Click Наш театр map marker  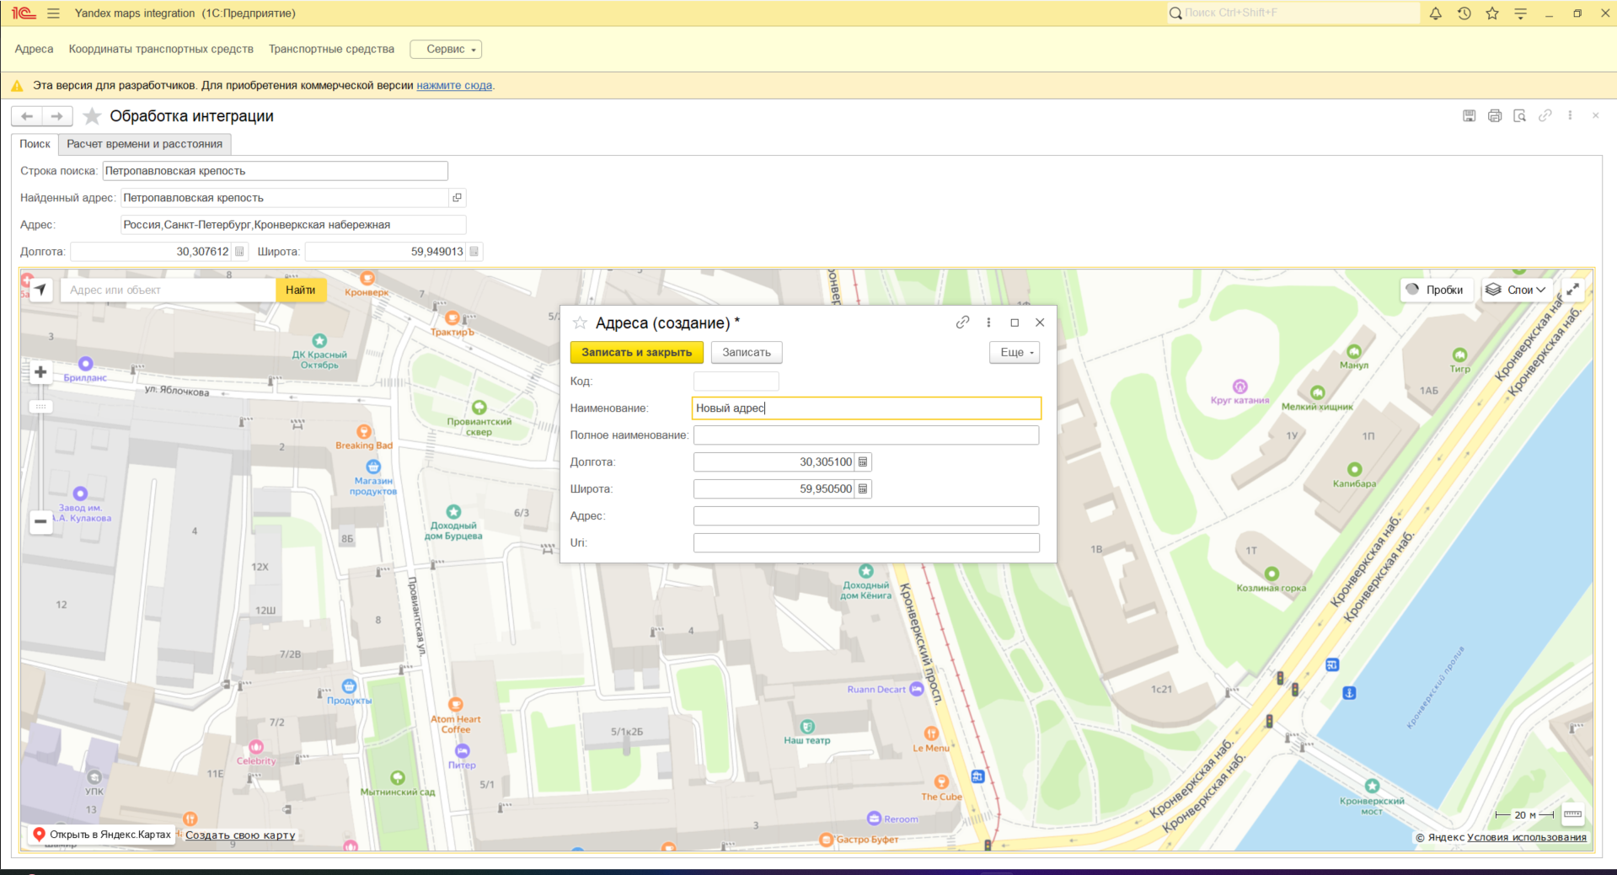pos(807,726)
